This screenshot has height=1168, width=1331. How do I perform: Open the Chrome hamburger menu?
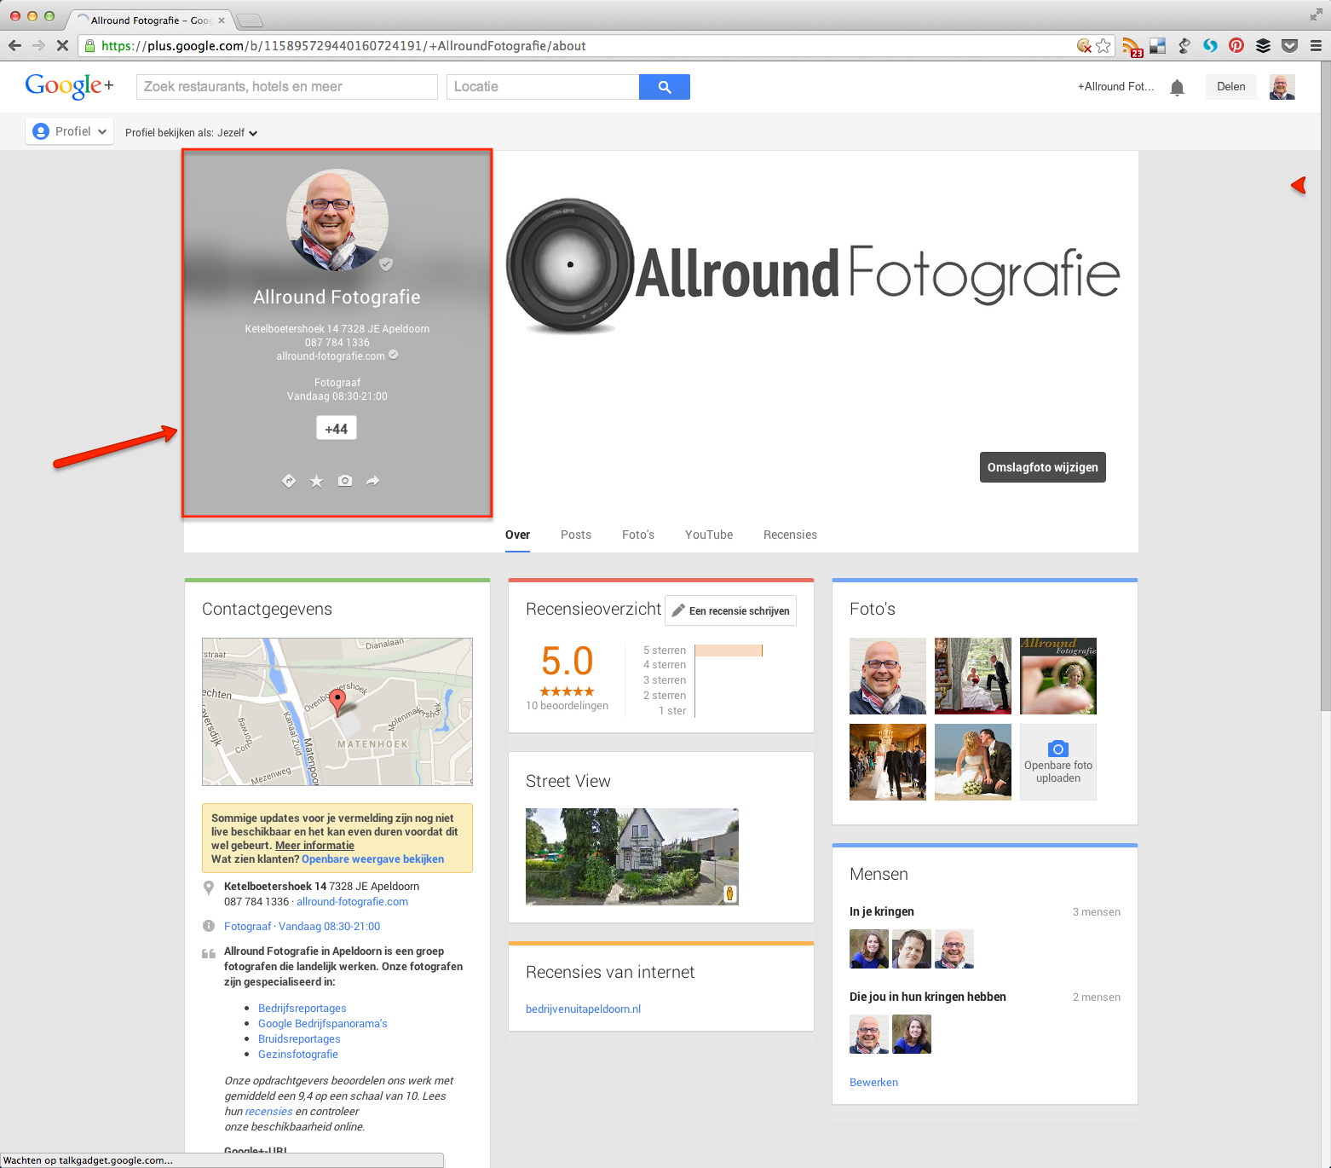point(1316,46)
